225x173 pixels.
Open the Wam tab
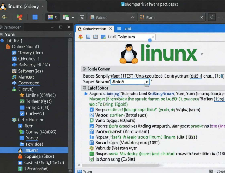pos(171,18)
